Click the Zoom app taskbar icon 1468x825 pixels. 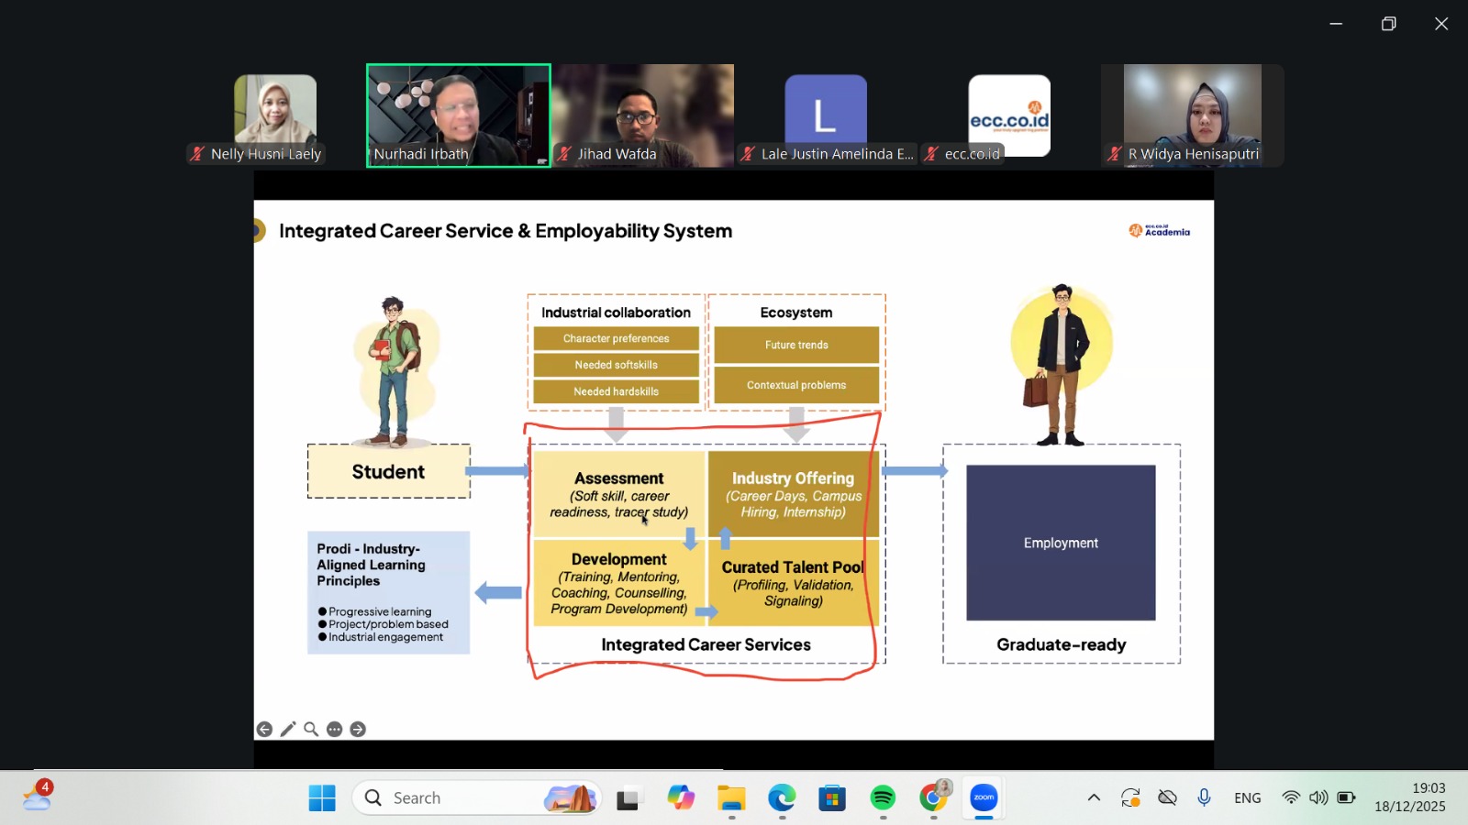(x=984, y=798)
